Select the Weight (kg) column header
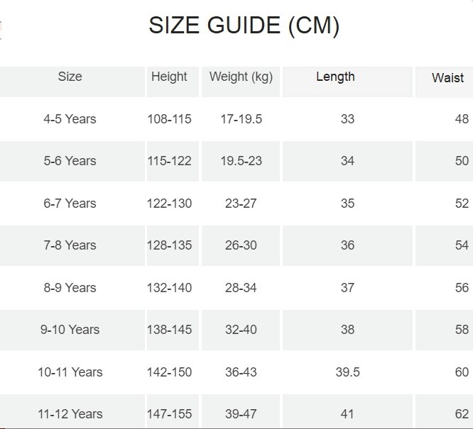The height and width of the screenshot is (429, 473). point(241,77)
